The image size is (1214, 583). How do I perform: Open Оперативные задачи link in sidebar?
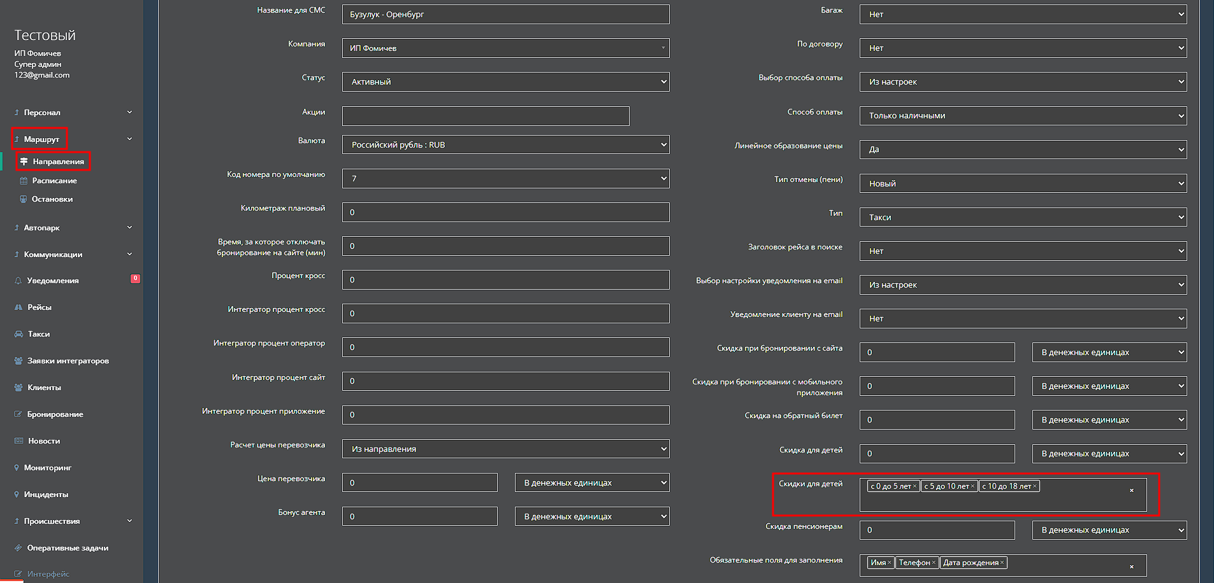point(68,548)
